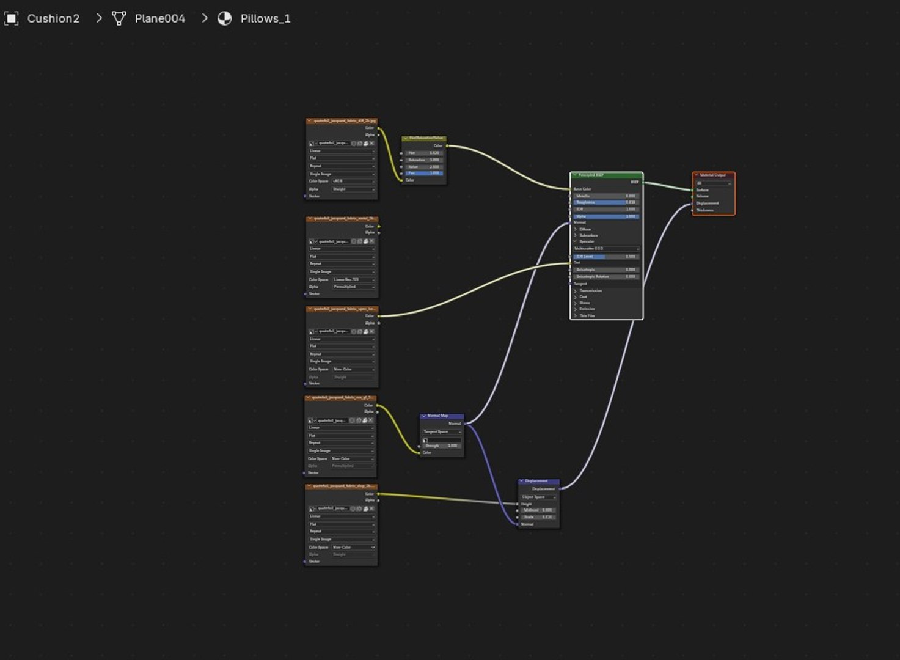Image resolution: width=900 pixels, height=660 pixels.
Task: Unlink the image in the nor_gl texture node
Action: [x=370, y=420]
